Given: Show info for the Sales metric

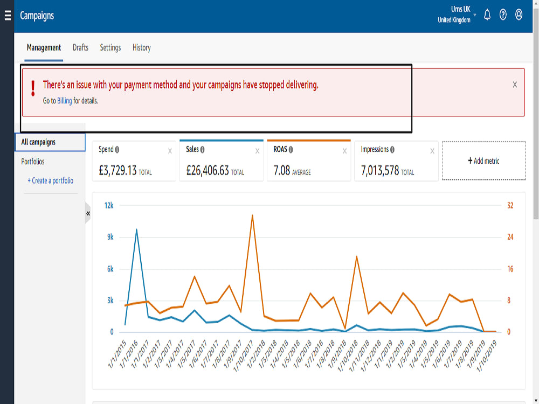Looking at the screenshot, I should tap(203, 149).
